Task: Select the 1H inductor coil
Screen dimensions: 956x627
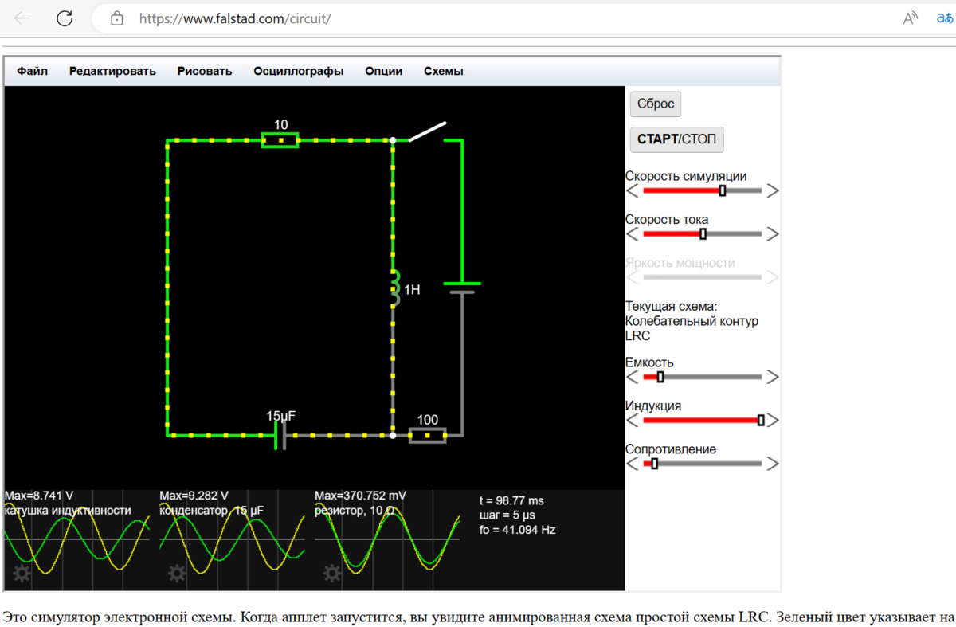Action: 394,288
